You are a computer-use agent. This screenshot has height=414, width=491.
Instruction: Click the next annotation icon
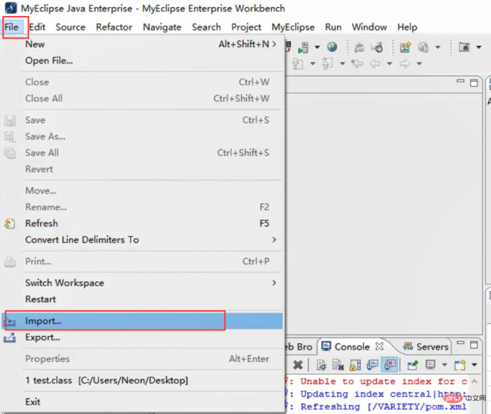click(297, 64)
